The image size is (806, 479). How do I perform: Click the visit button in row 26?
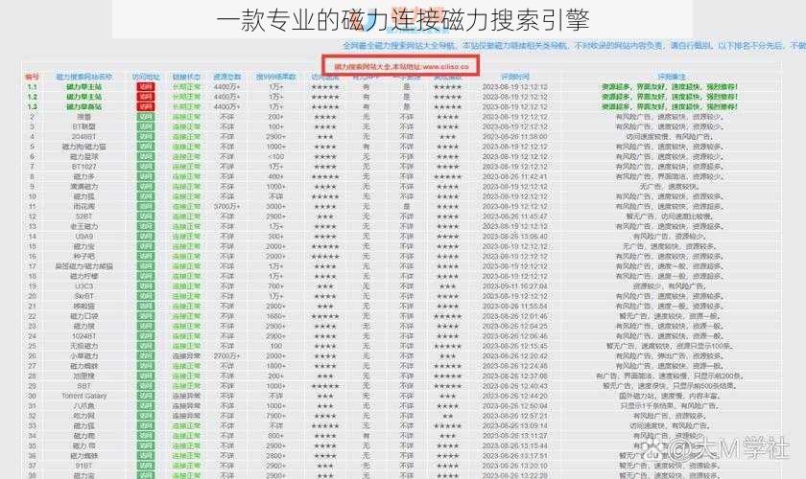pyautogui.click(x=146, y=355)
